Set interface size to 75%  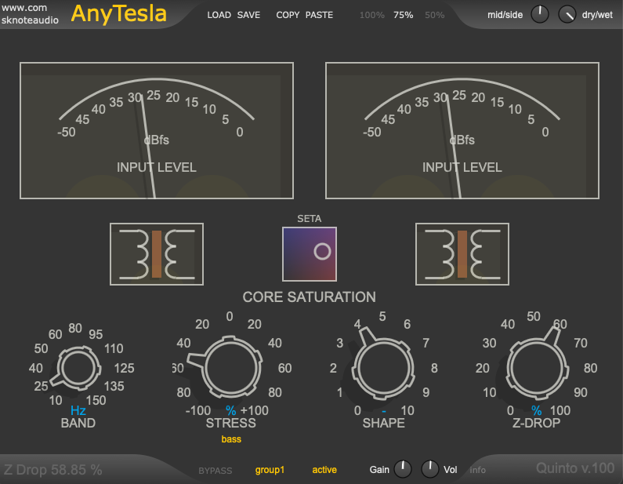click(x=404, y=15)
